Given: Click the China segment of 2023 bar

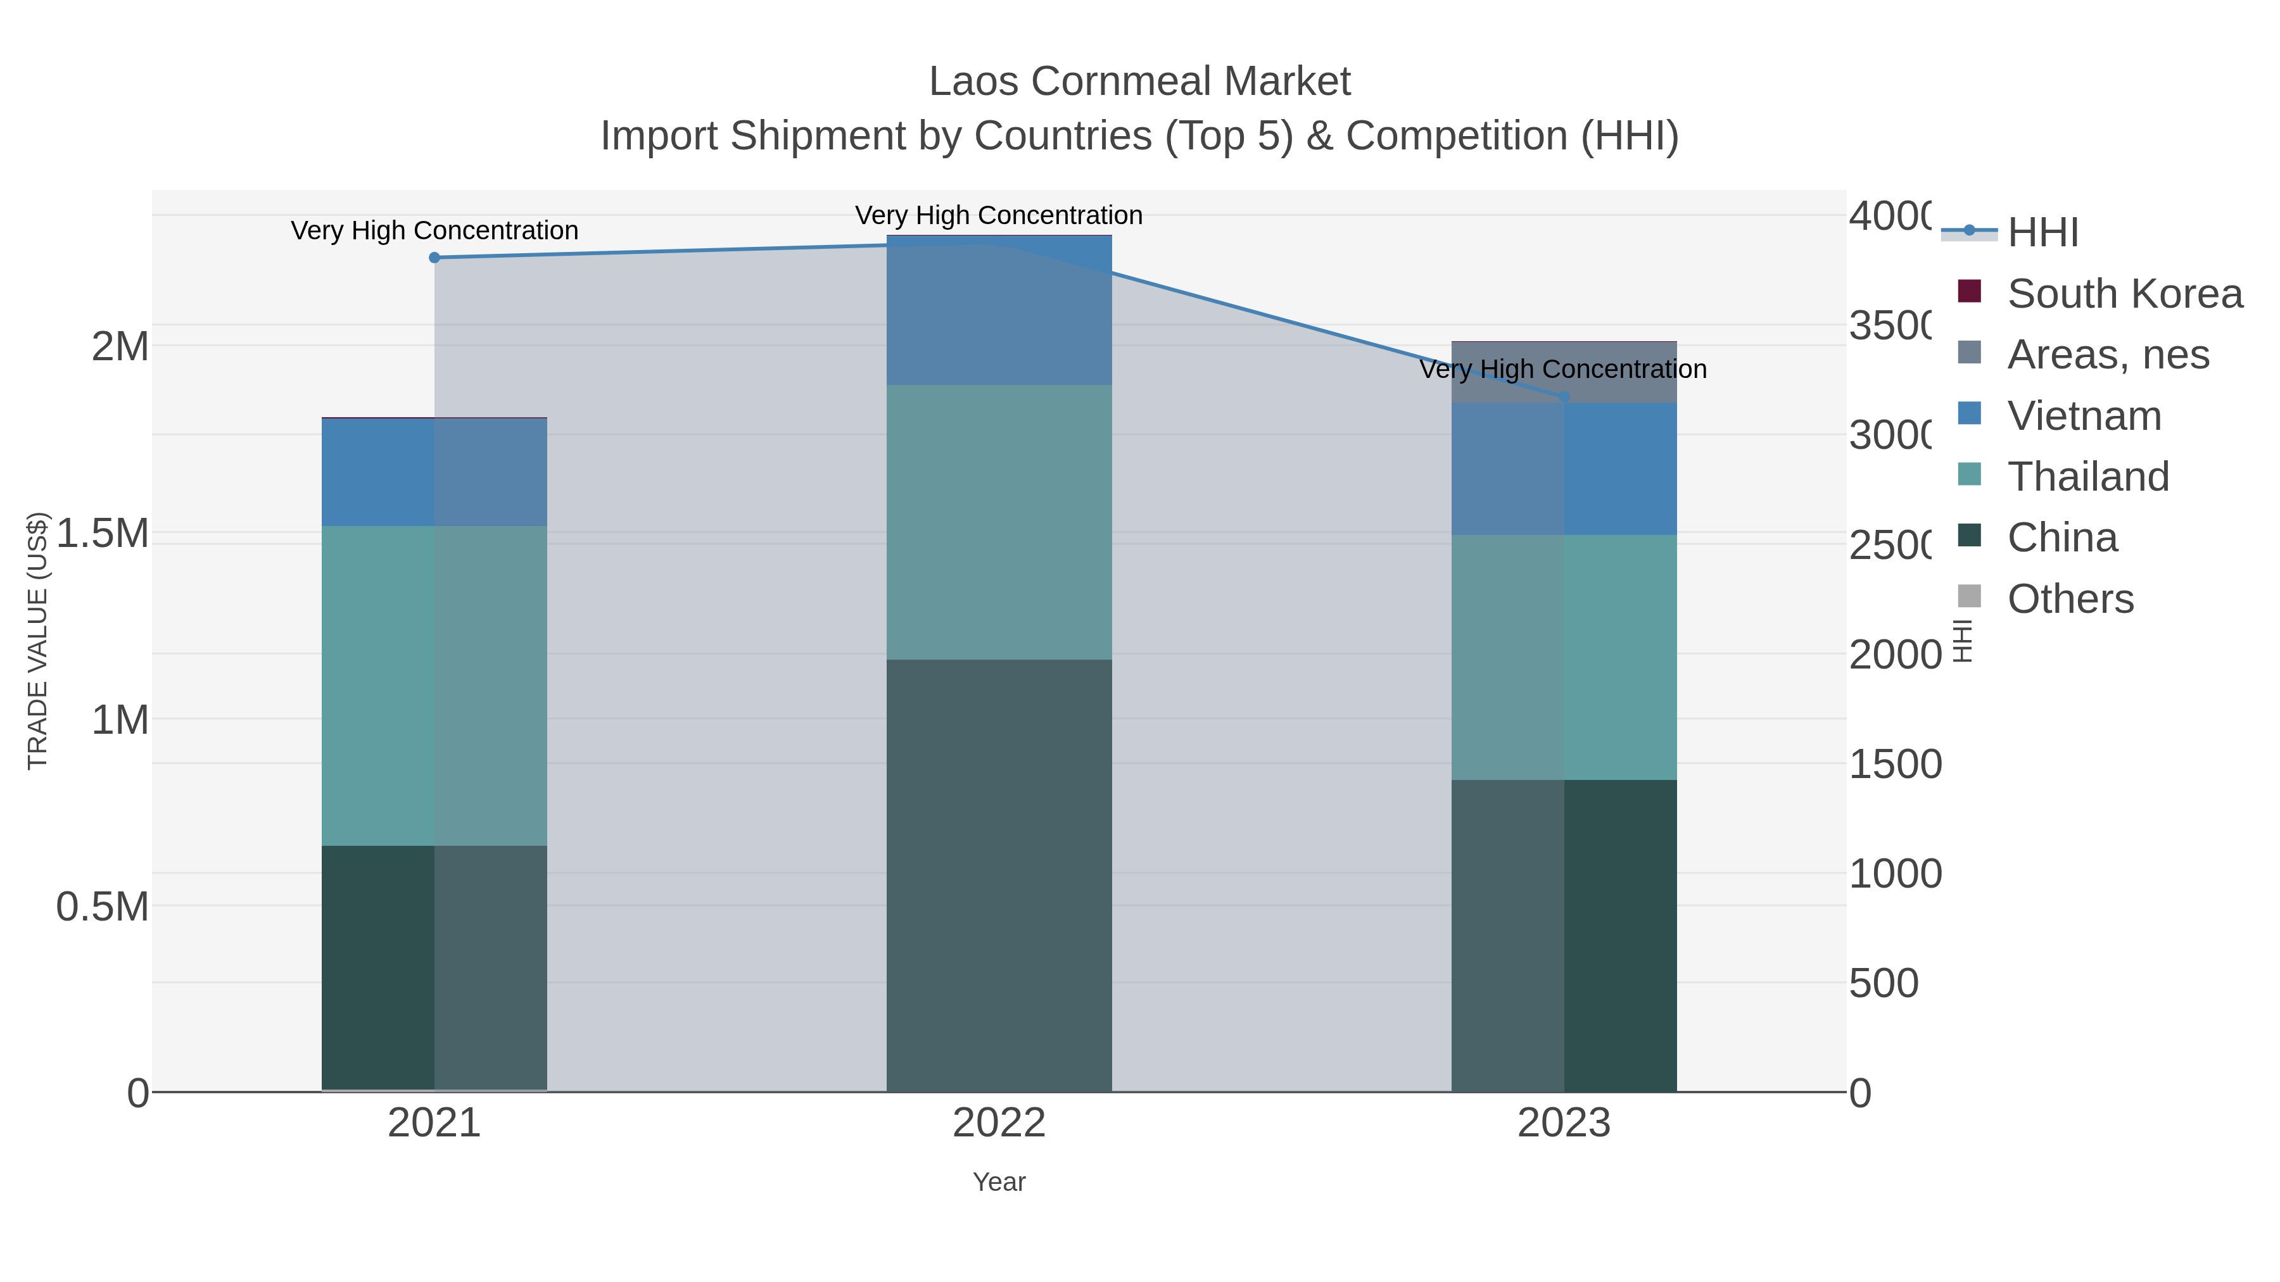Looking at the screenshot, I should pos(1564,936).
